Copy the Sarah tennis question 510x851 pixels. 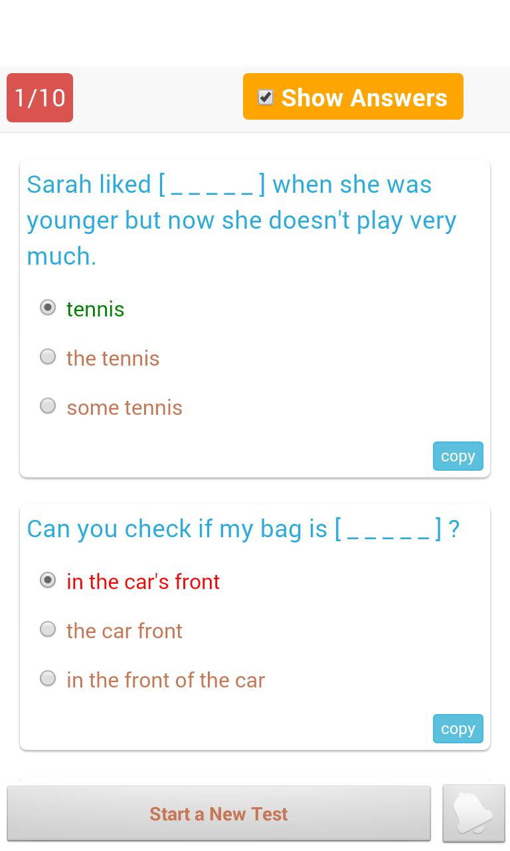click(458, 456)
